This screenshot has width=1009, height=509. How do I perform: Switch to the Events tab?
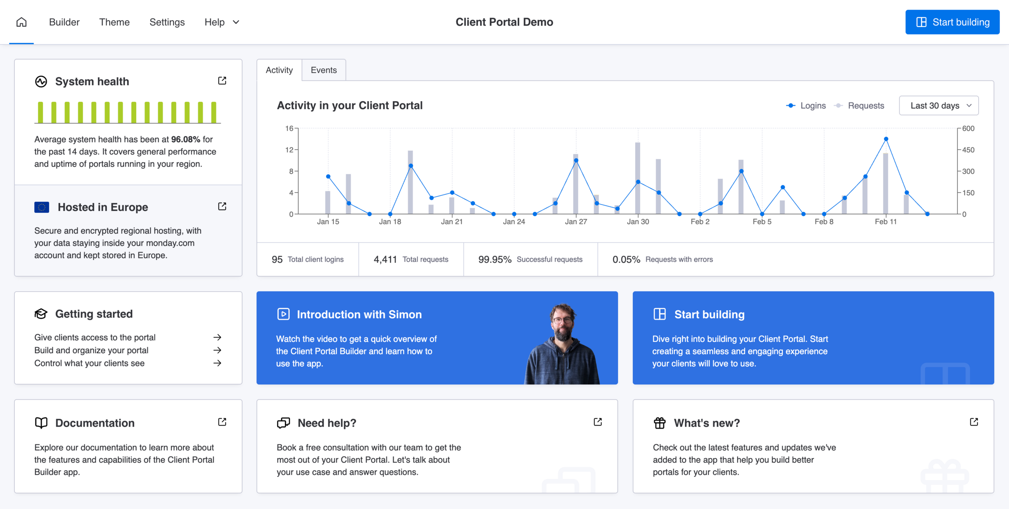coord(323,70)
